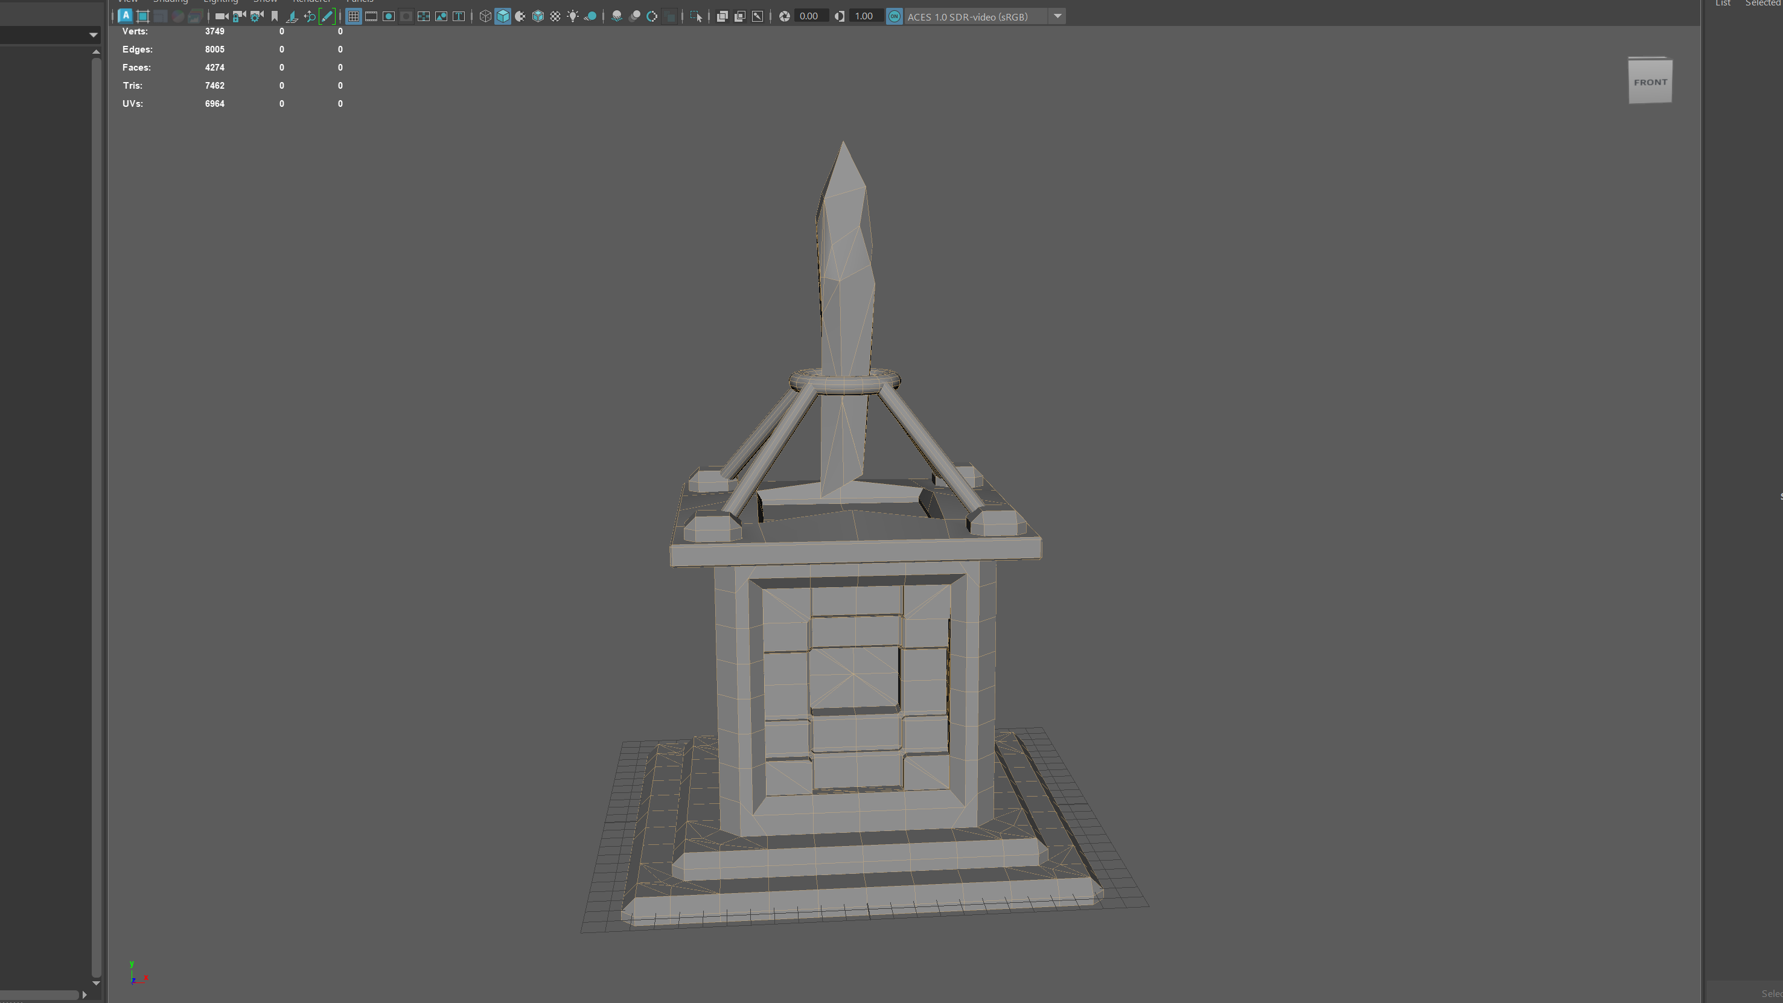Click the FRONT view cube face
This screenshot has height=1003, width=1783.
coord(1650,81)
